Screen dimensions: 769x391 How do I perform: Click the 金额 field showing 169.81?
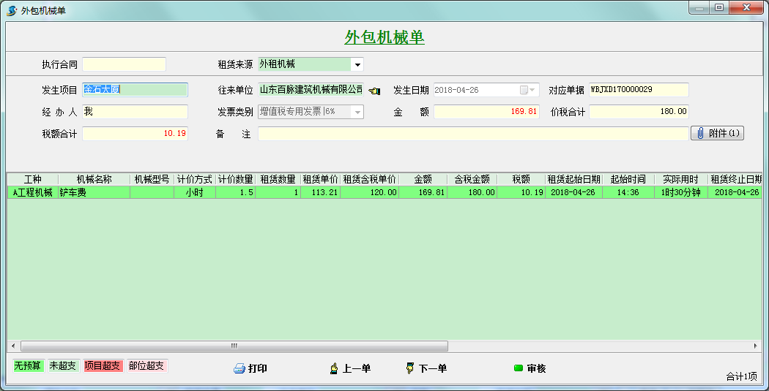coord(486,112)
